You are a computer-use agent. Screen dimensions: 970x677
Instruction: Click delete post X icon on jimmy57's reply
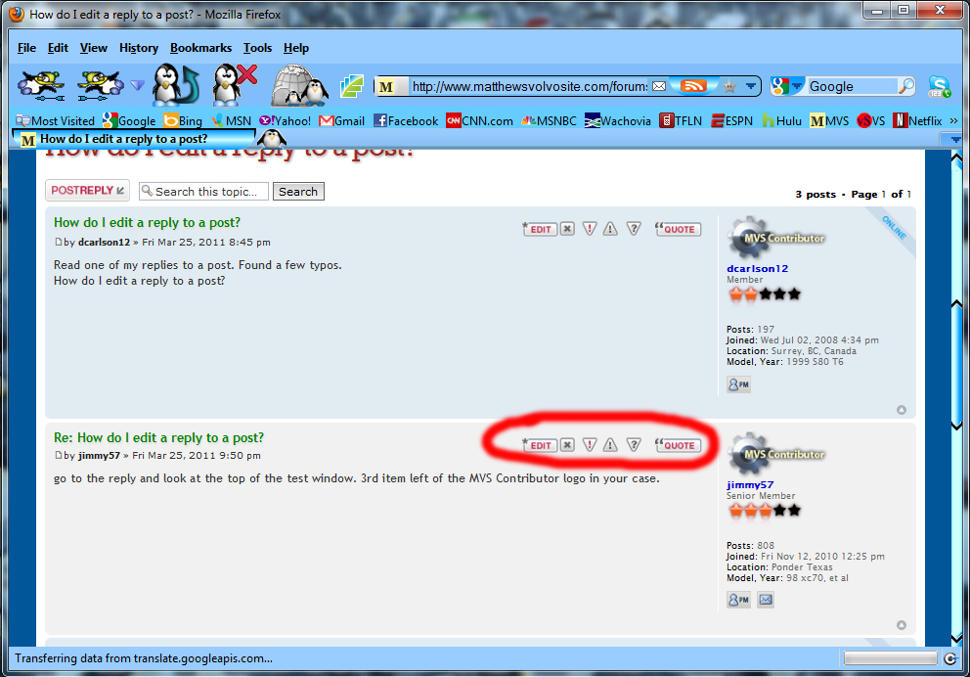tap(567, 445)
